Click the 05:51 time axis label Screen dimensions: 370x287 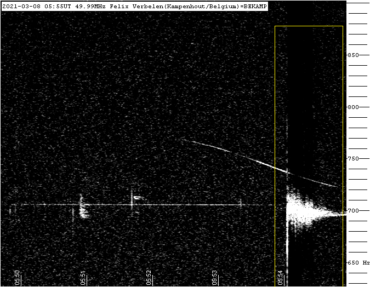tap(83, 278)
